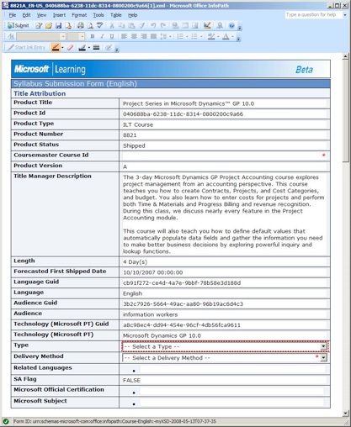The image size is (351, 427).
Task: Open the Font size combo box
Action: [x=76, y=36]
